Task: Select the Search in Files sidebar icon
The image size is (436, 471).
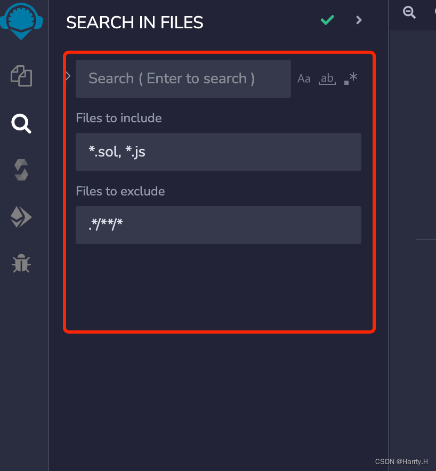Action: click(21, 123)
